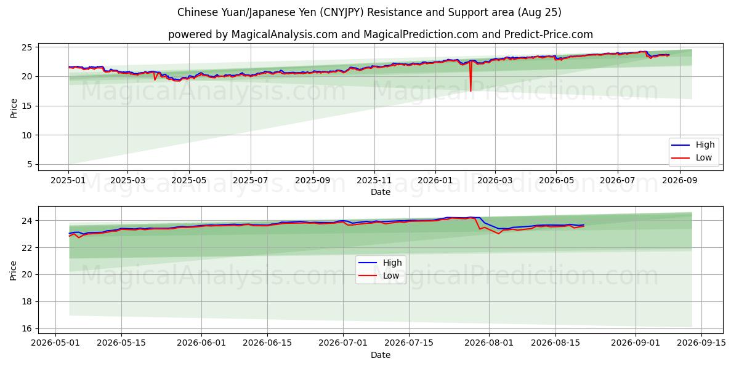Click the 2026-07-01 tick label on bottom chart
The width and height of the screenshot is (739, 369).
pyautogui.click(x=343, y=344)
